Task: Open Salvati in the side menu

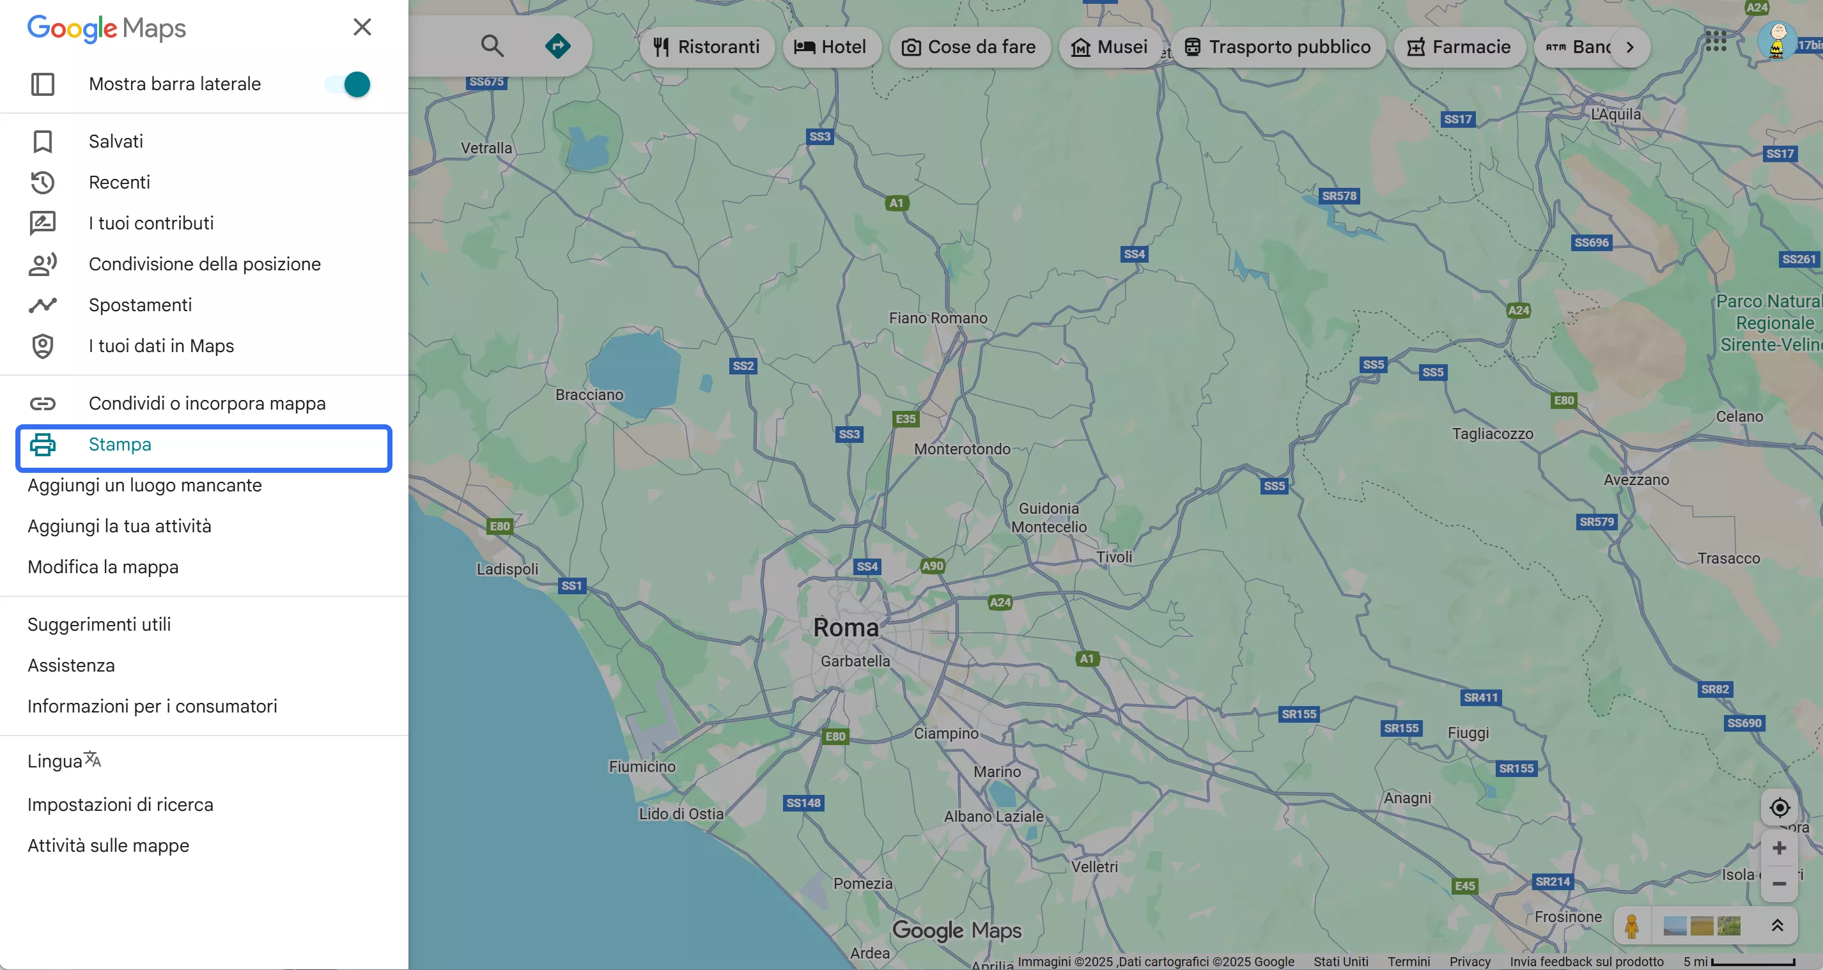Action: click(x=116, y=141)
